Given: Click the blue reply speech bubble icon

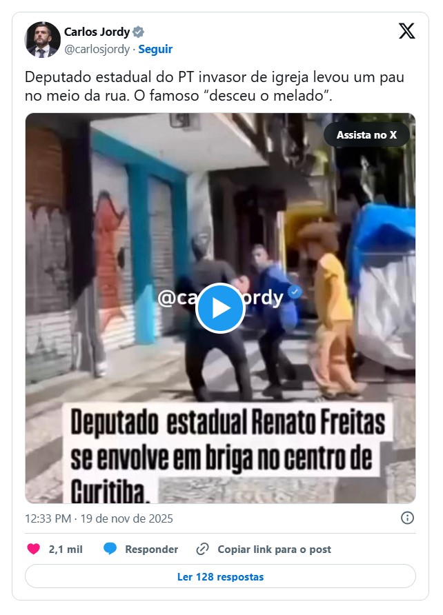Looking at the screenshot, I should click(x=110, y=549).
